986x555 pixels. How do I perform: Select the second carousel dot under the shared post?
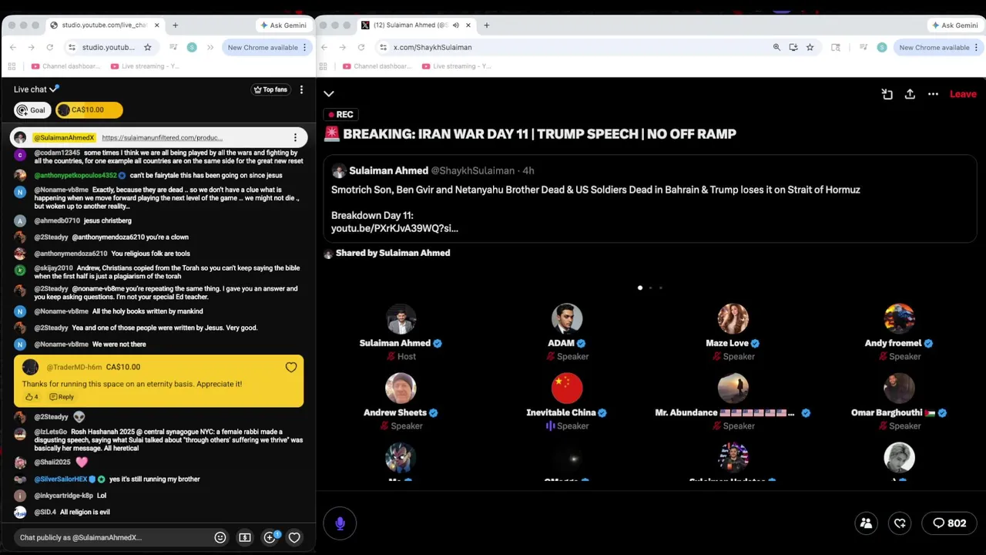coord(650,288)
